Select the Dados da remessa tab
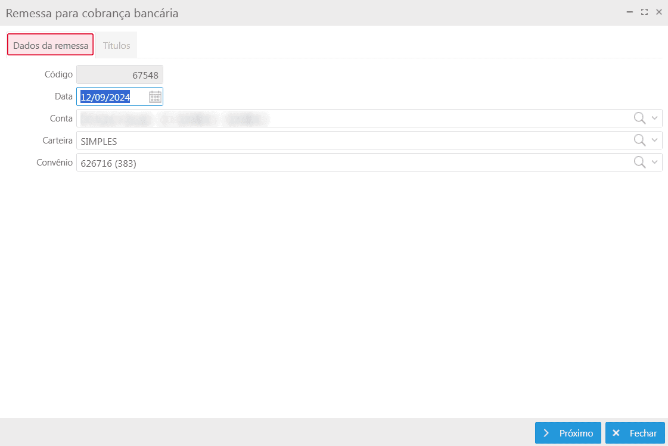The height and width of the screenshot is (446, 668). click(x=51, y=45)
